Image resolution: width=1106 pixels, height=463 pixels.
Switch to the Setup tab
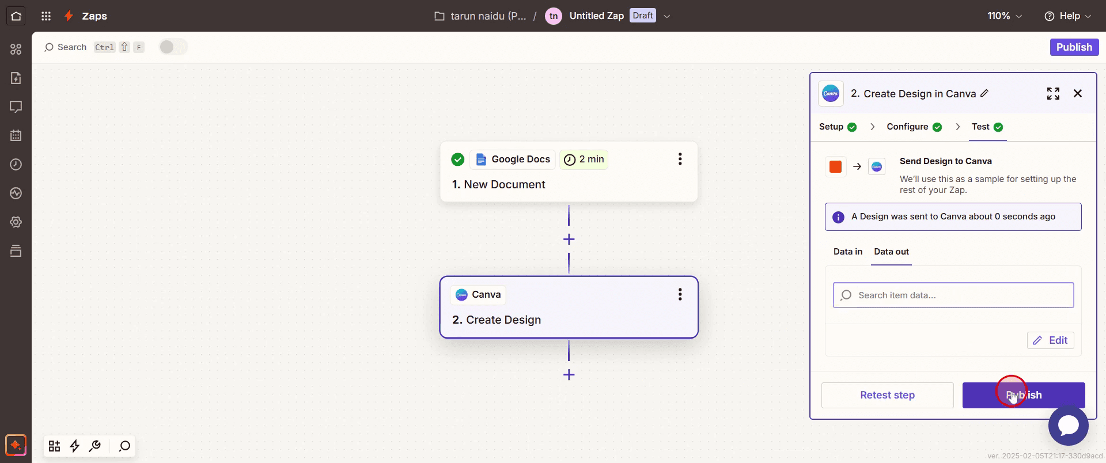pyautogui.click(x=838, y=127)
